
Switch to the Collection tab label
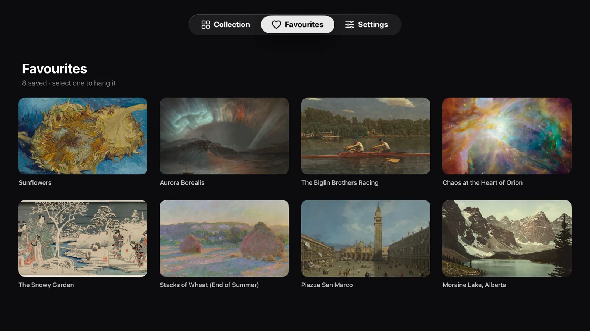(x=232, y=25)
